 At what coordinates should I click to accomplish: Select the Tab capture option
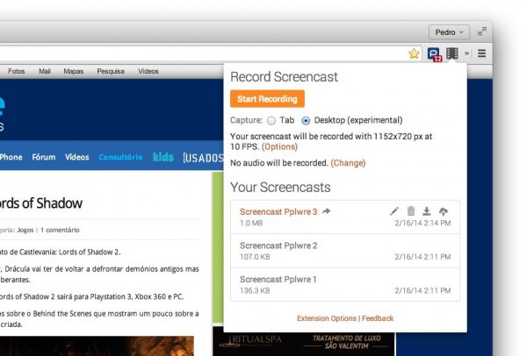[x=271, y=120]
